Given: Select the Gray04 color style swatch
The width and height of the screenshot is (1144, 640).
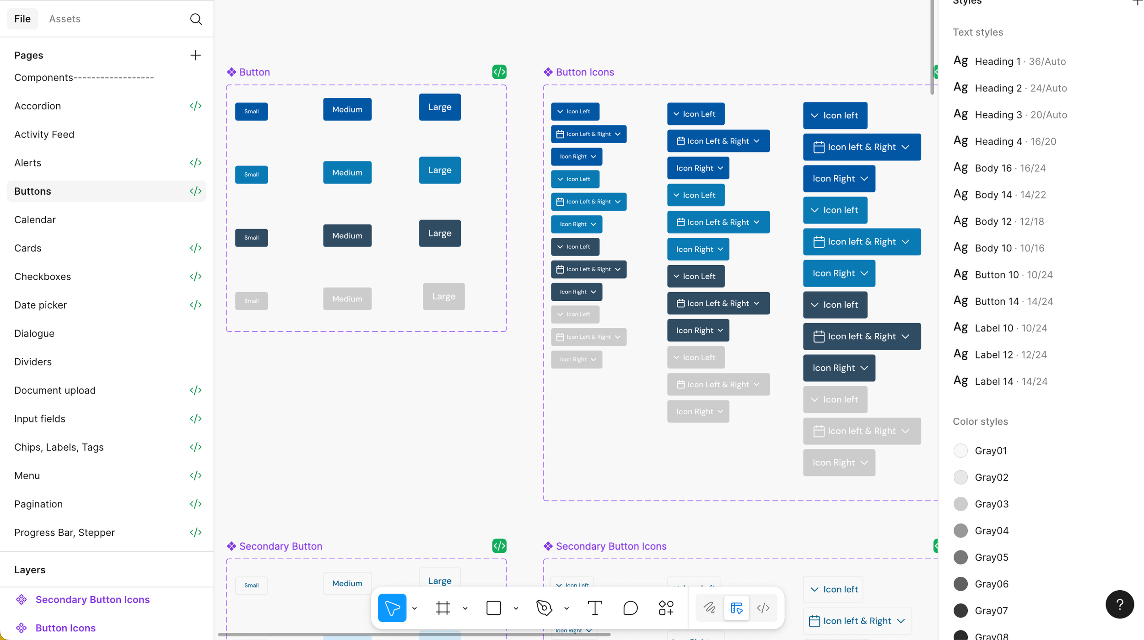Looking at the screenshot, I should pos(961,531).
